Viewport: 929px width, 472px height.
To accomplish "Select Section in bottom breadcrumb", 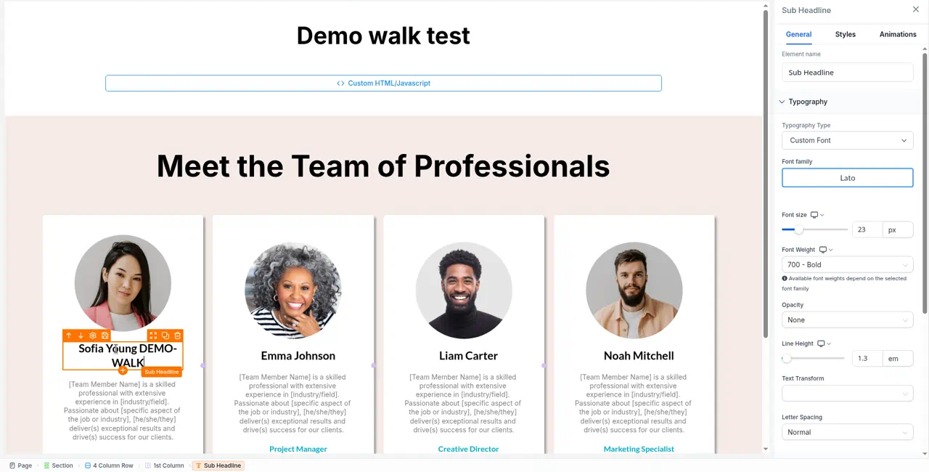I will (58, 465).
